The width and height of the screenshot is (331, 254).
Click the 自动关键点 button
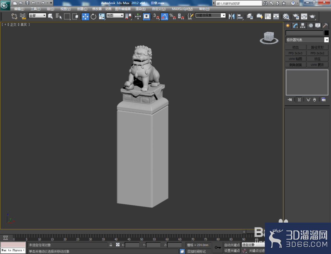pos(232,245)
